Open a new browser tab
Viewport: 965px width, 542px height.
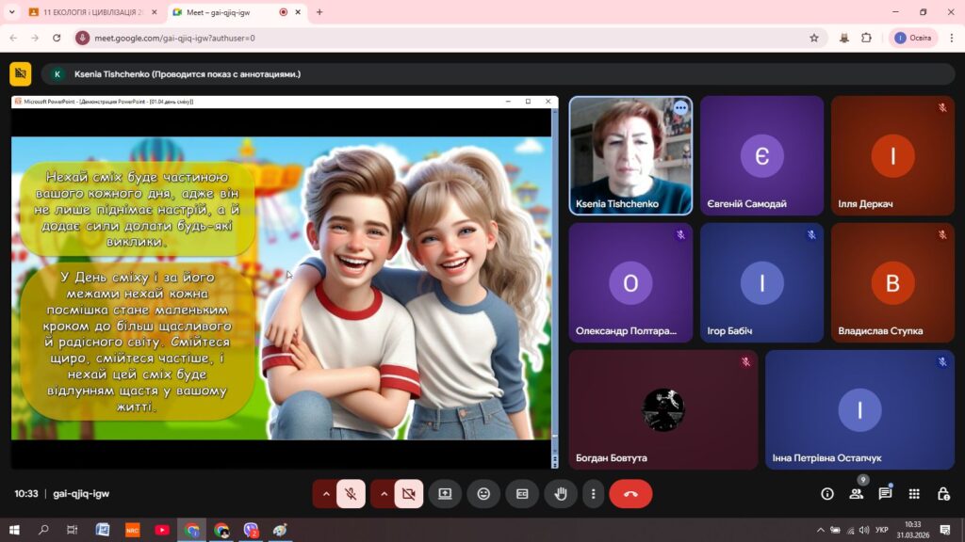pyautogui.click(x=319, y=12)
